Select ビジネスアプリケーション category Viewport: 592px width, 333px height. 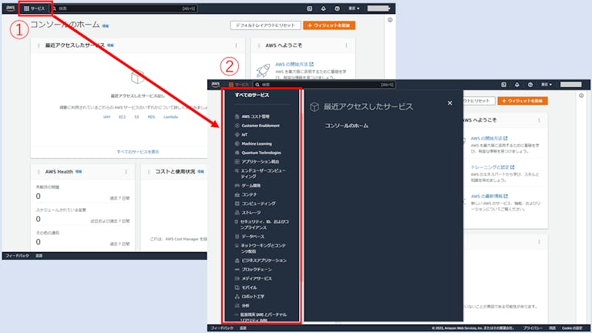coord(261,261)
